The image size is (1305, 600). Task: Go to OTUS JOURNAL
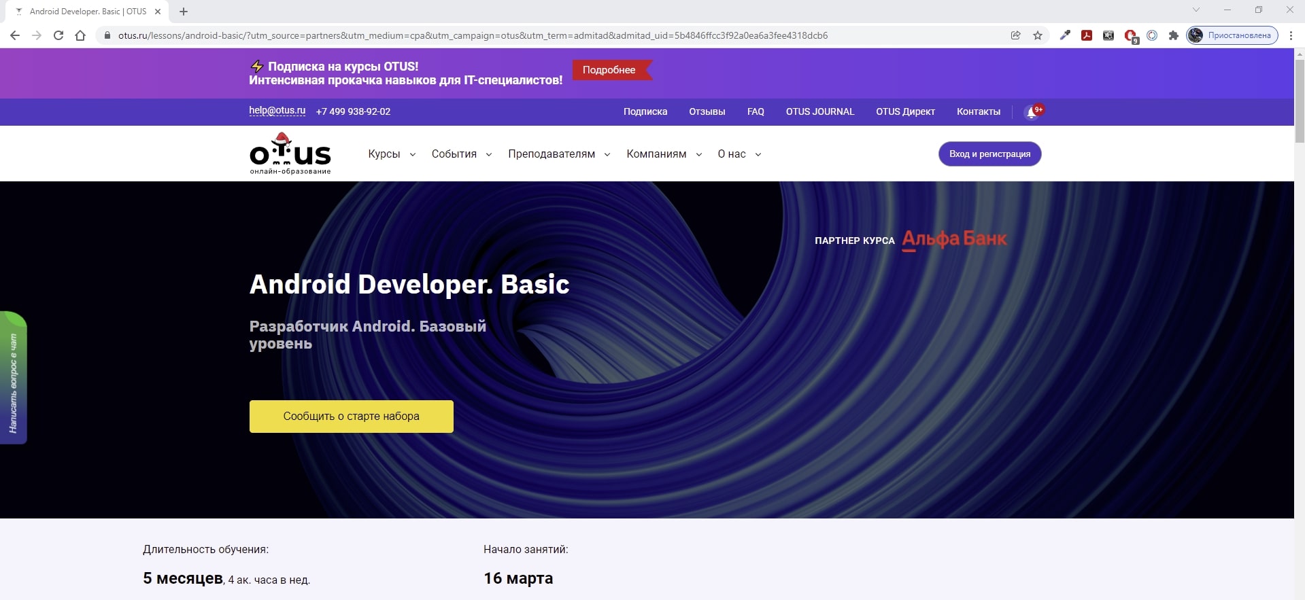[x=820, y=111]
